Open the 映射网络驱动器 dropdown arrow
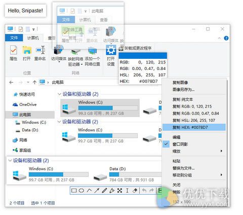The width and height of the screenshot is (243, 215). point(82,64)
